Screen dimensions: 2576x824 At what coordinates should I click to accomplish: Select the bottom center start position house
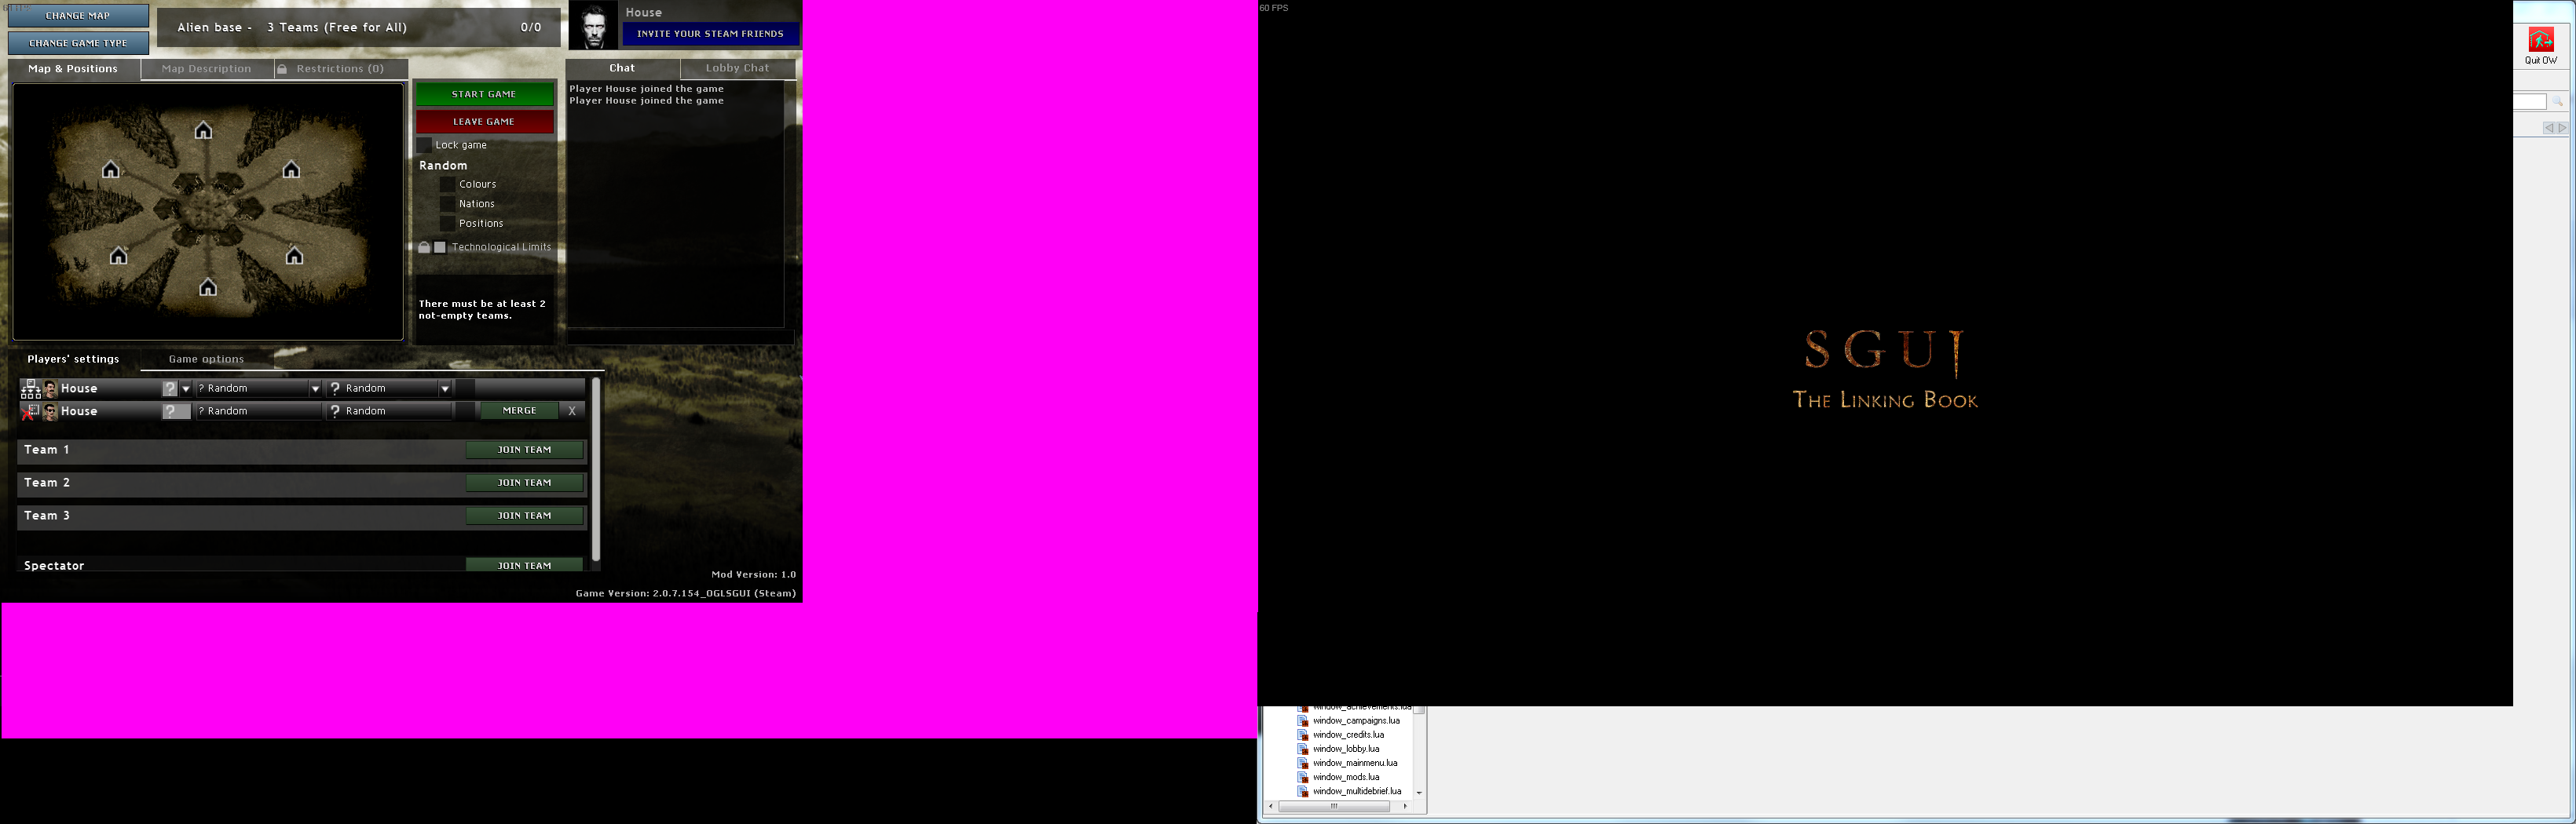pos(208,288)
